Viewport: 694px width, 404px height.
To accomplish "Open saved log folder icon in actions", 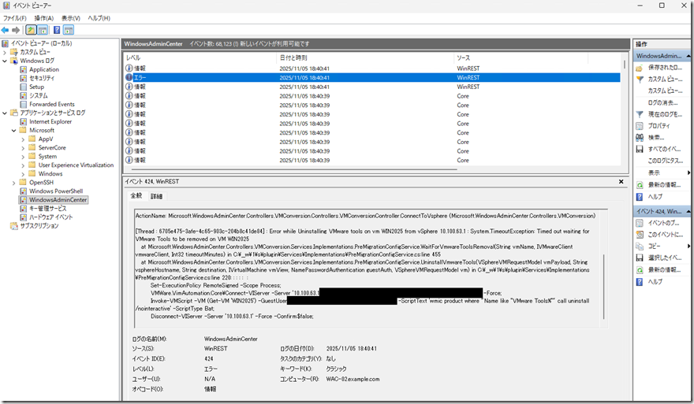I will (639, 68).
